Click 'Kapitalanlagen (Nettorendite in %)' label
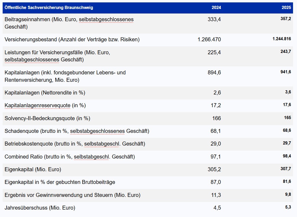This screenshot has width=297, height=217. (x=45, y=93)
